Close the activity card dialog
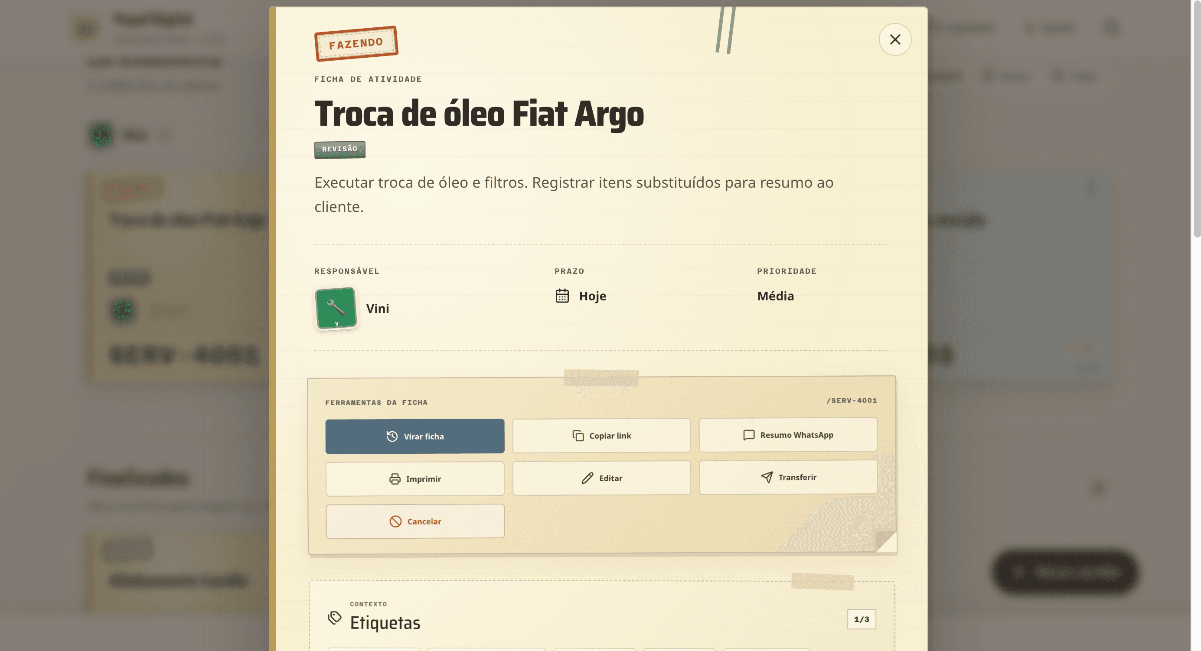The height and width of the screenshot is (651, 1201). tap(895, 39)
